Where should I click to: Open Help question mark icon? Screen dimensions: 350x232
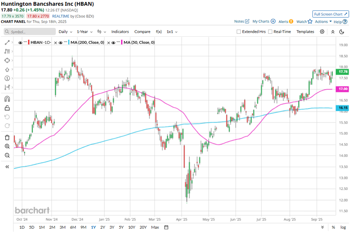coord(345,22)
